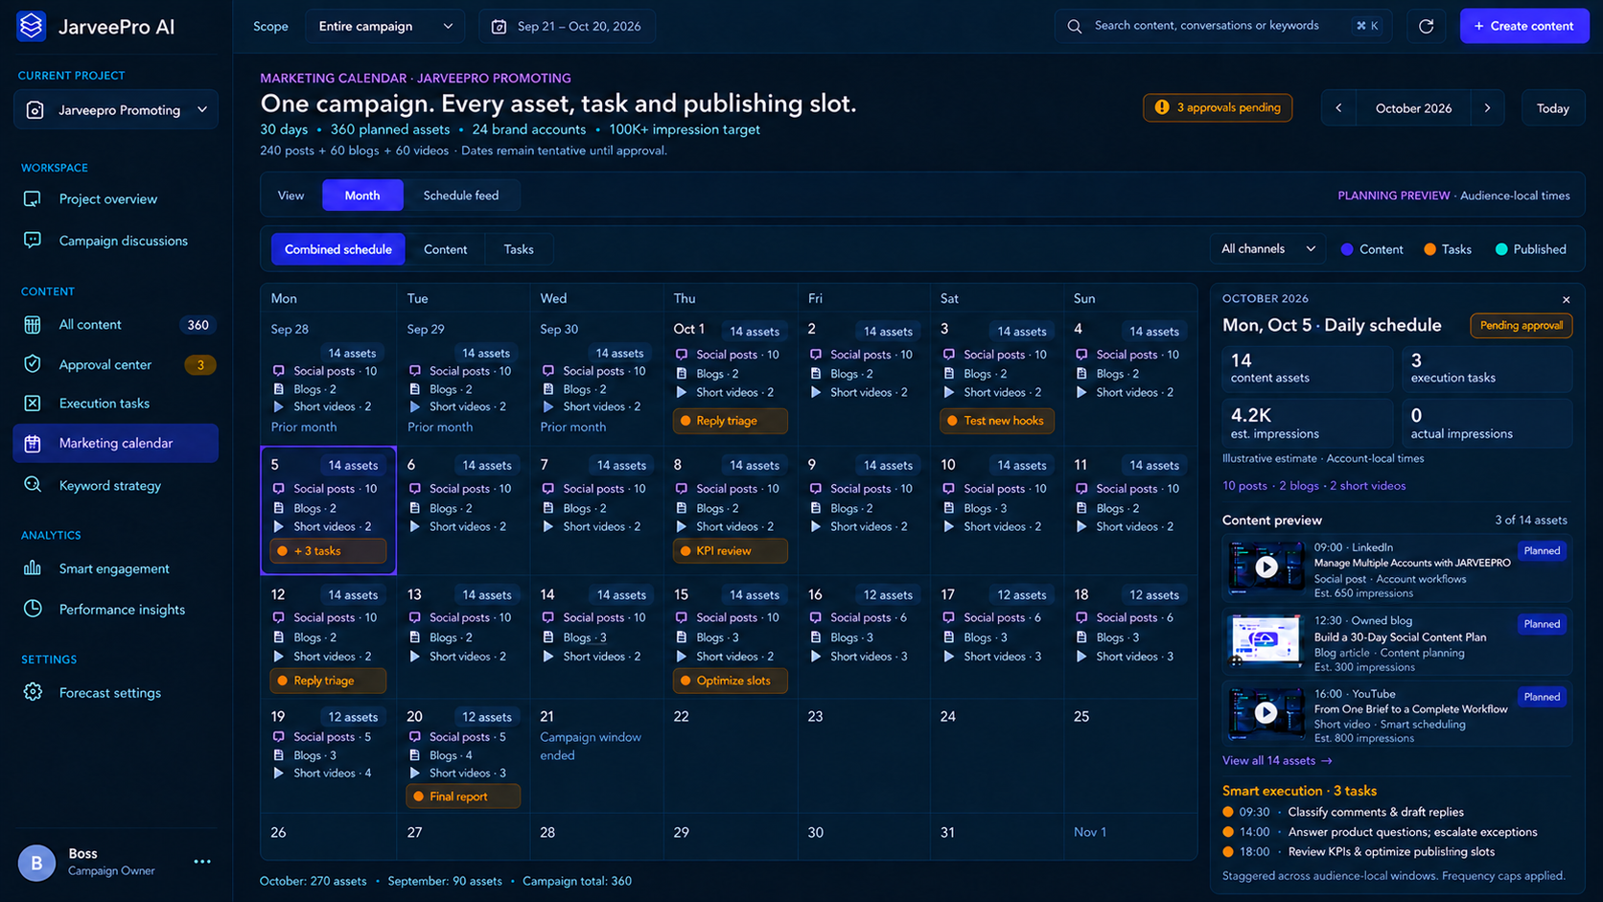Select the Tasks tab
The height and width of the screenshot is (902, 1603).
[x=519, y=249]
